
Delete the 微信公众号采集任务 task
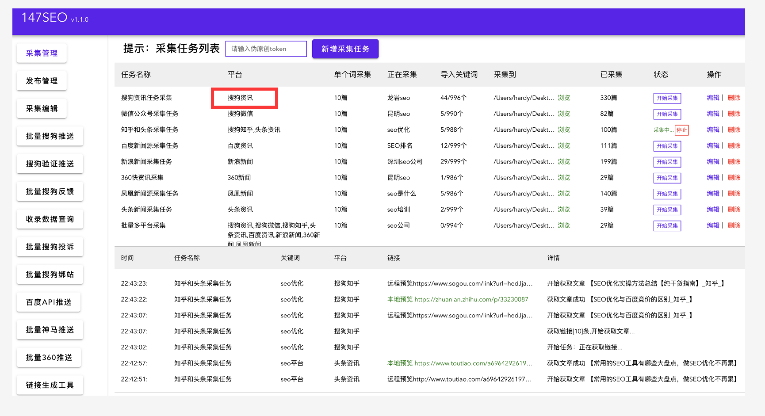[x=734, y=114]
